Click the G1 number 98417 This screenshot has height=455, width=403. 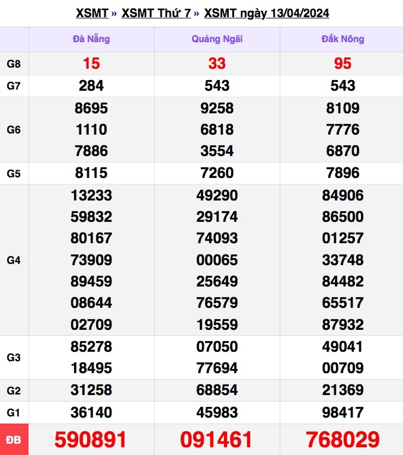click(x=343, y=413)
